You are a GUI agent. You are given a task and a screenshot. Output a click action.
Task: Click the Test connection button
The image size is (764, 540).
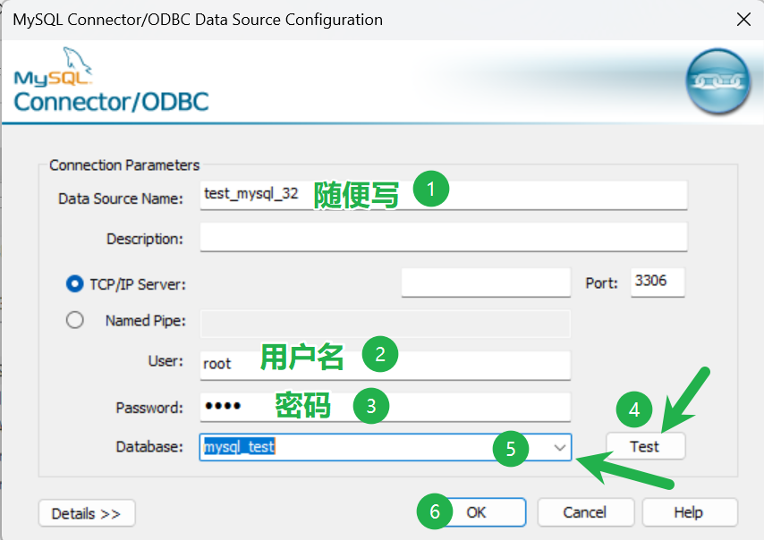645,446
